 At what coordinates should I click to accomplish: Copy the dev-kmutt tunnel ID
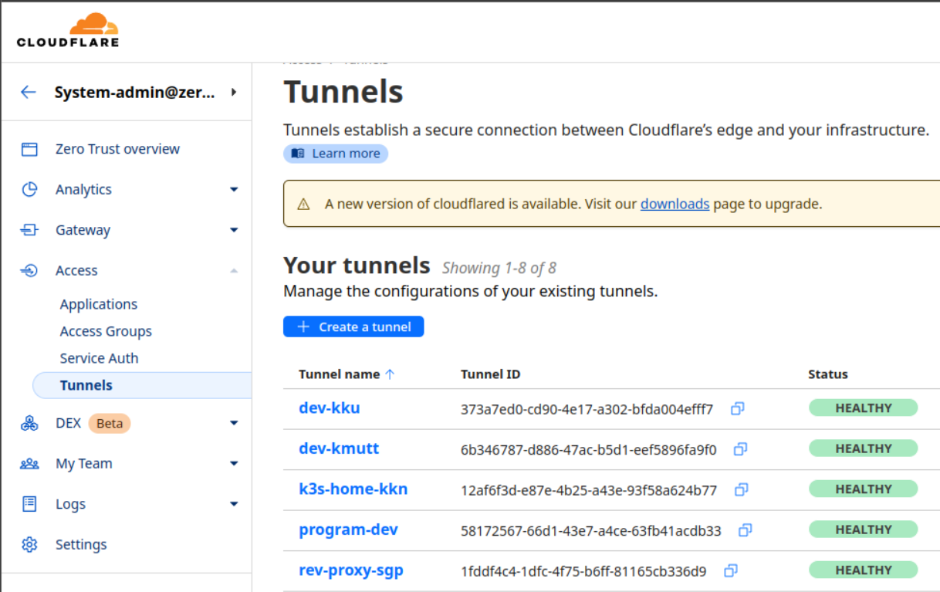tap(740, 449)
